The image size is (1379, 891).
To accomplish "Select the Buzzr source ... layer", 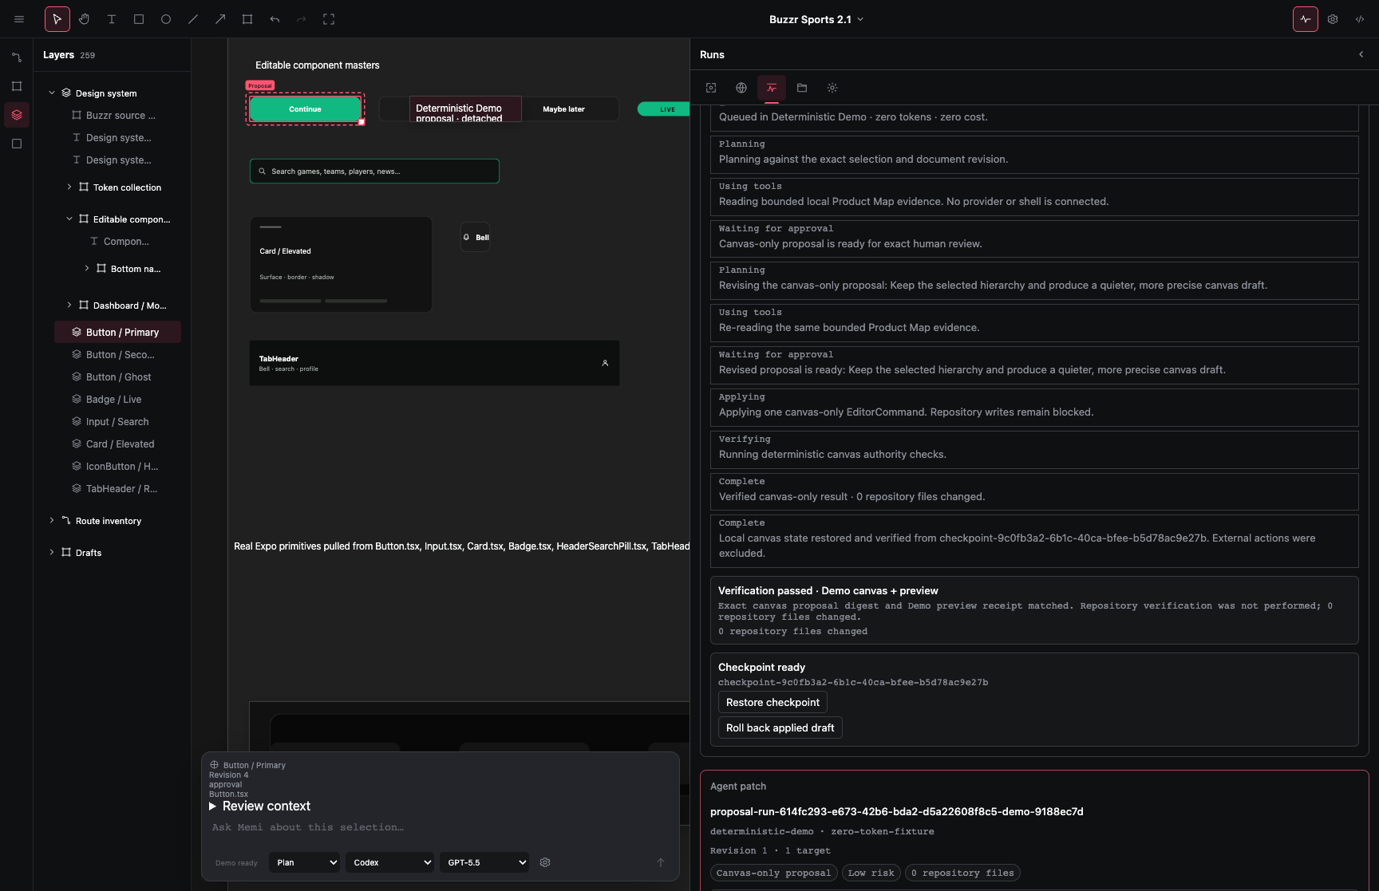I will click(x=117, y=115).
